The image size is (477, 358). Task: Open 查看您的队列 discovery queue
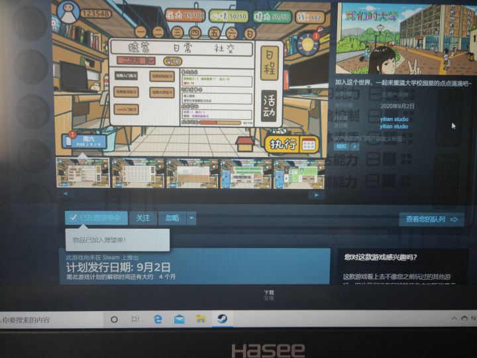point(431,219)
